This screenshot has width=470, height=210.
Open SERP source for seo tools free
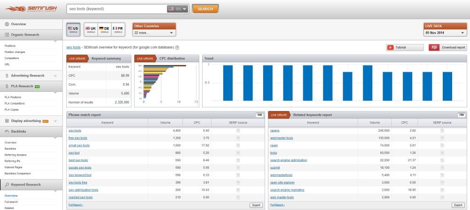pos(238,182)
